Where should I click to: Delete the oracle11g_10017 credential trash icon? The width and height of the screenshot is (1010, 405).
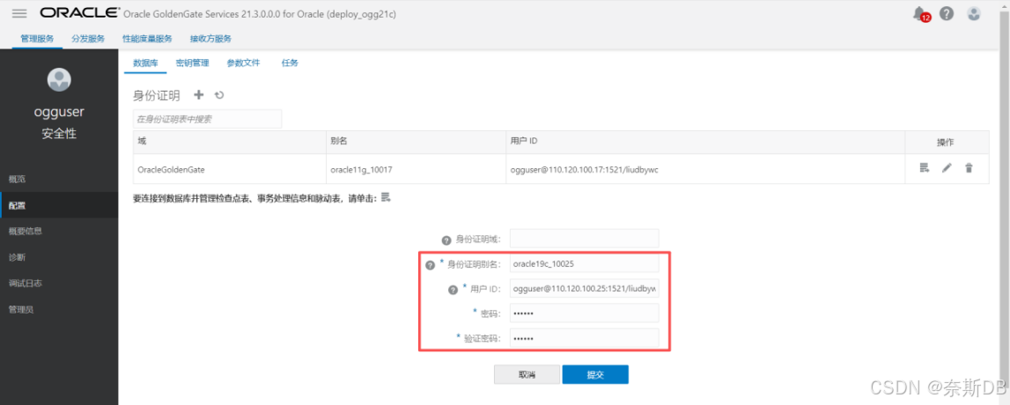point(968,168)
